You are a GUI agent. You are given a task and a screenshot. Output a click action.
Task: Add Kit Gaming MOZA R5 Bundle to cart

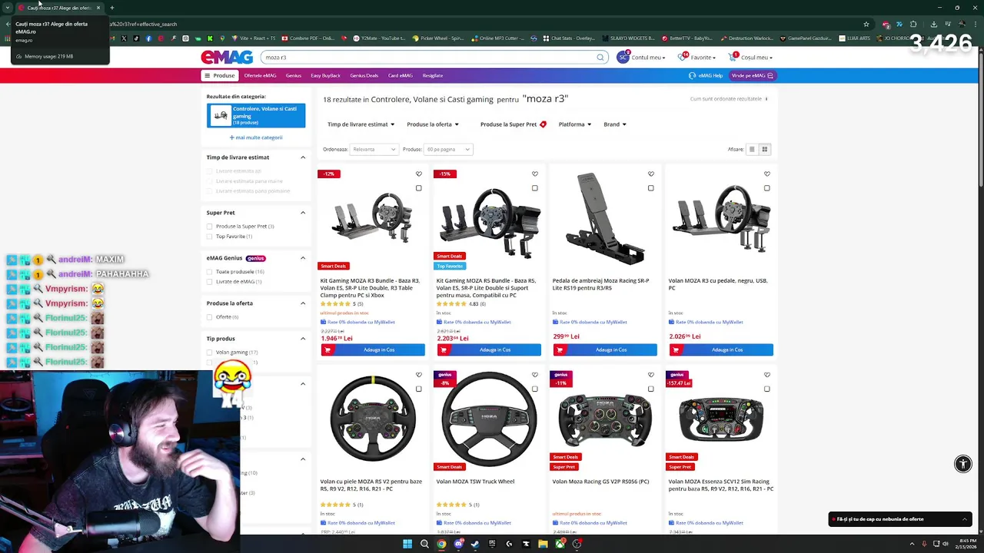(x=489, y=349)
